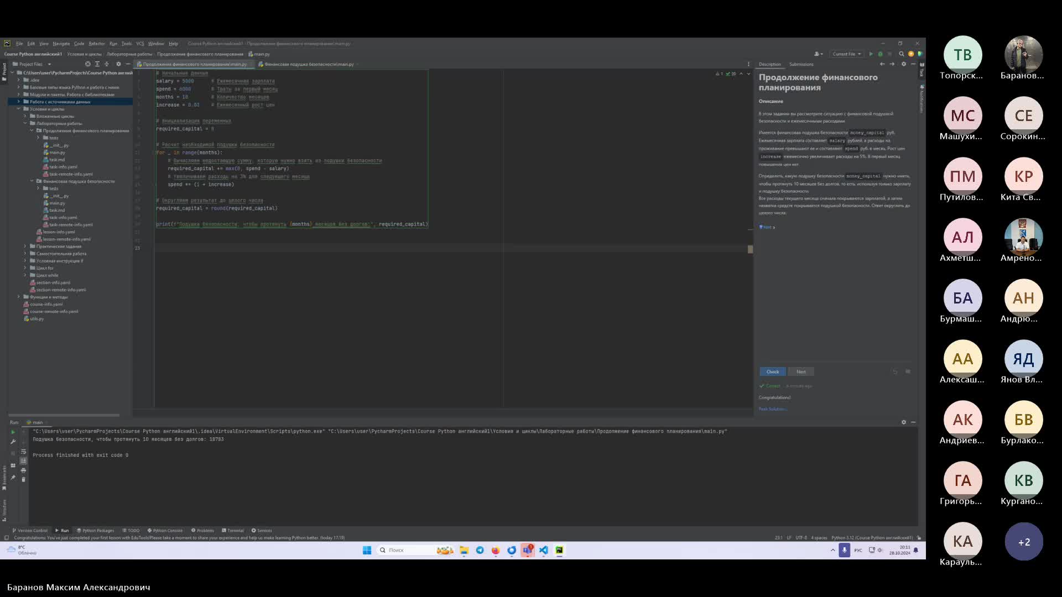Open the File menu
Screen dimensions: 1062x597
19,44
